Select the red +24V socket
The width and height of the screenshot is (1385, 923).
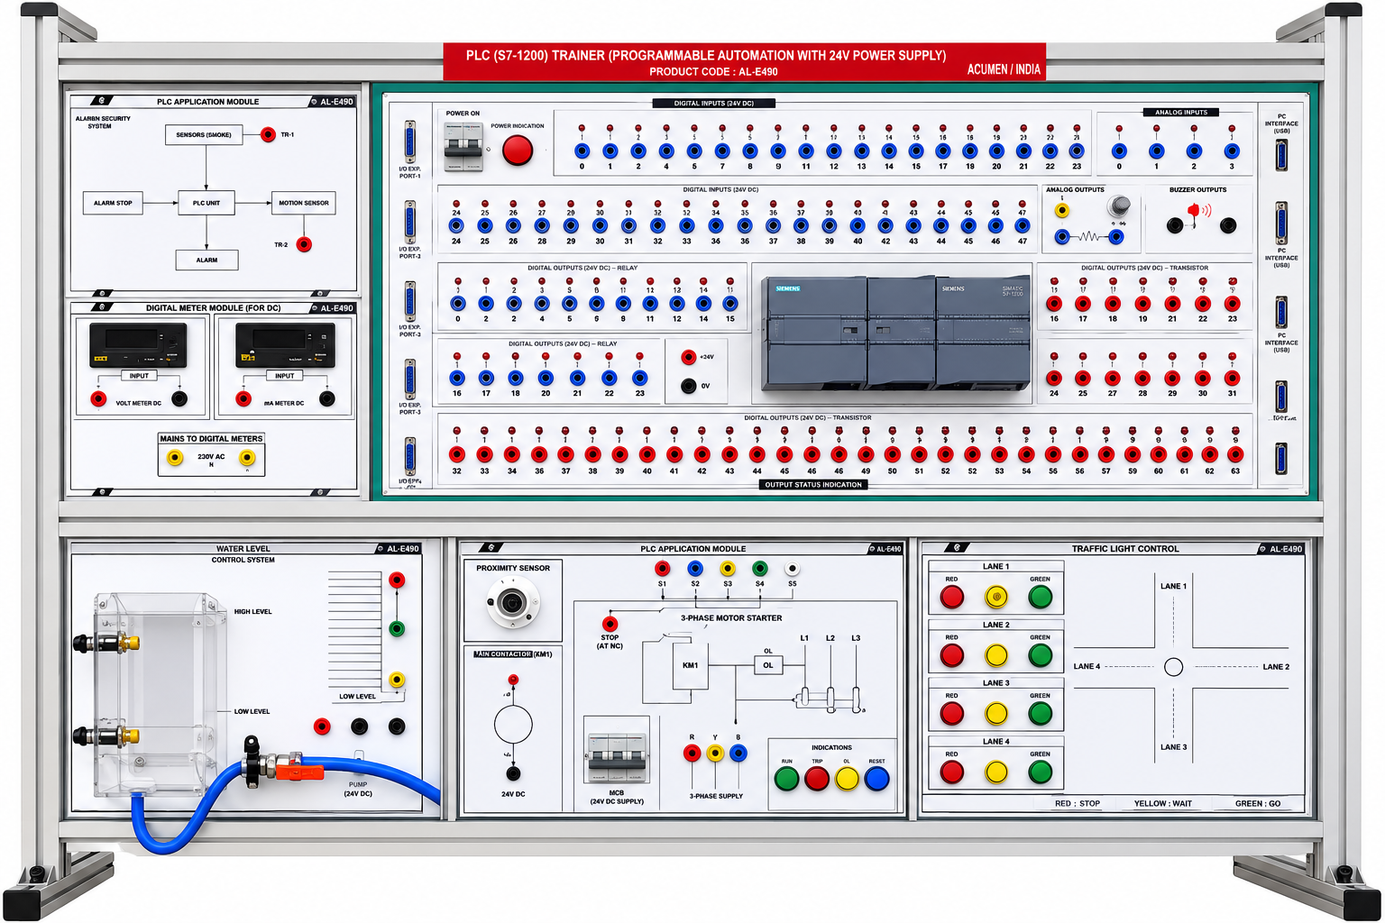click(689, 357)
